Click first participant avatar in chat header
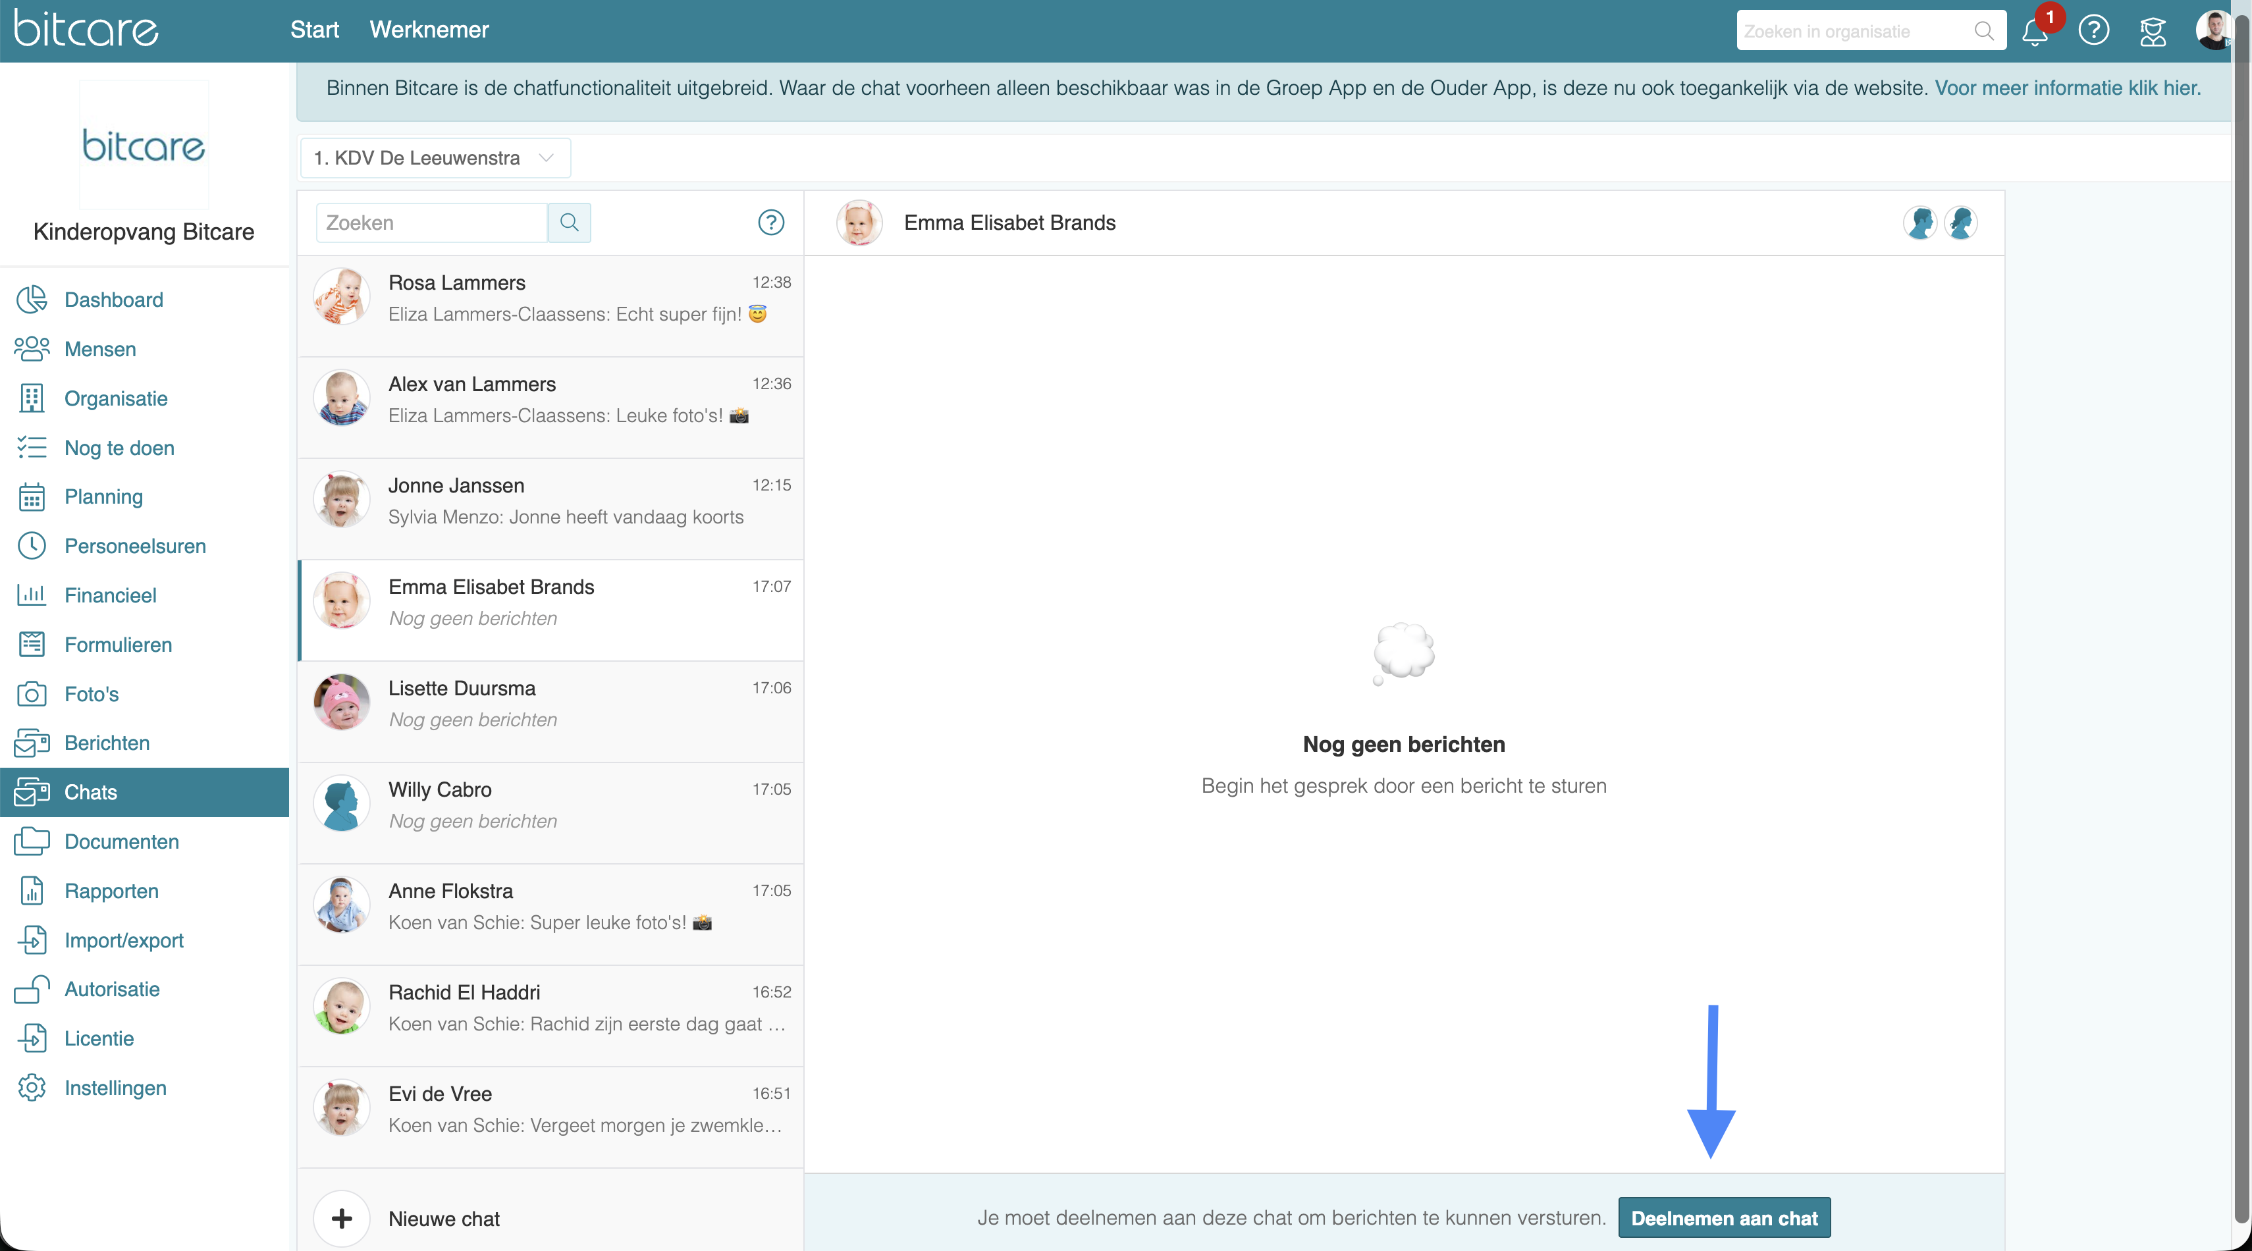This screenshot has width=2252, height=1251. [1921, 223]
